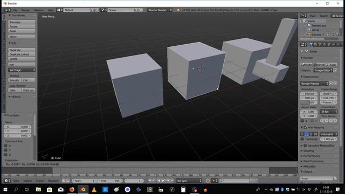Click Duplicate in Edit panel
This screenshot has height=194, width=345.
point(22,50)
